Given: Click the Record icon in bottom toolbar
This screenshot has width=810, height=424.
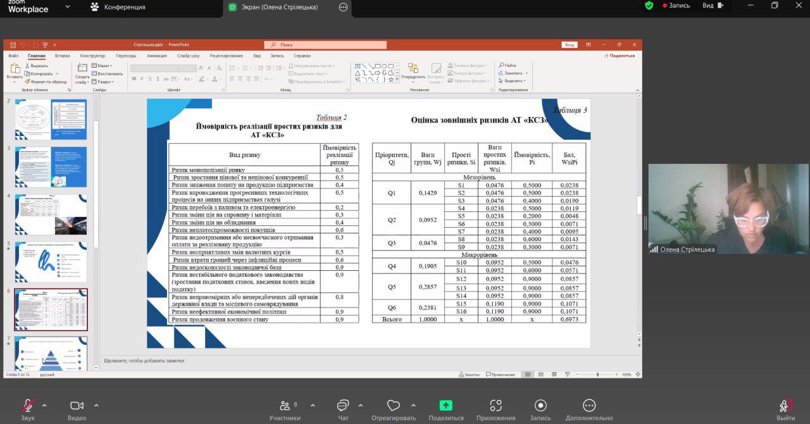Looking at the screenshot, I should [x=540, y=406].
